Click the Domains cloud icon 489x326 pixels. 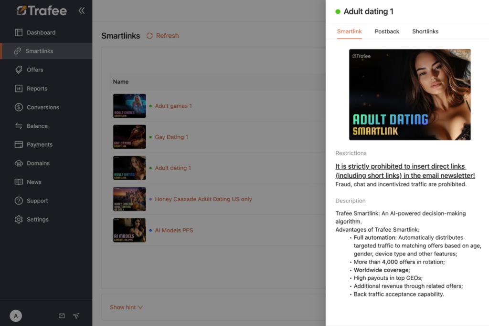coord(19,163)
